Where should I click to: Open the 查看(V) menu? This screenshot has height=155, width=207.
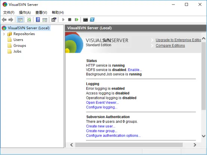coord(41,13)
